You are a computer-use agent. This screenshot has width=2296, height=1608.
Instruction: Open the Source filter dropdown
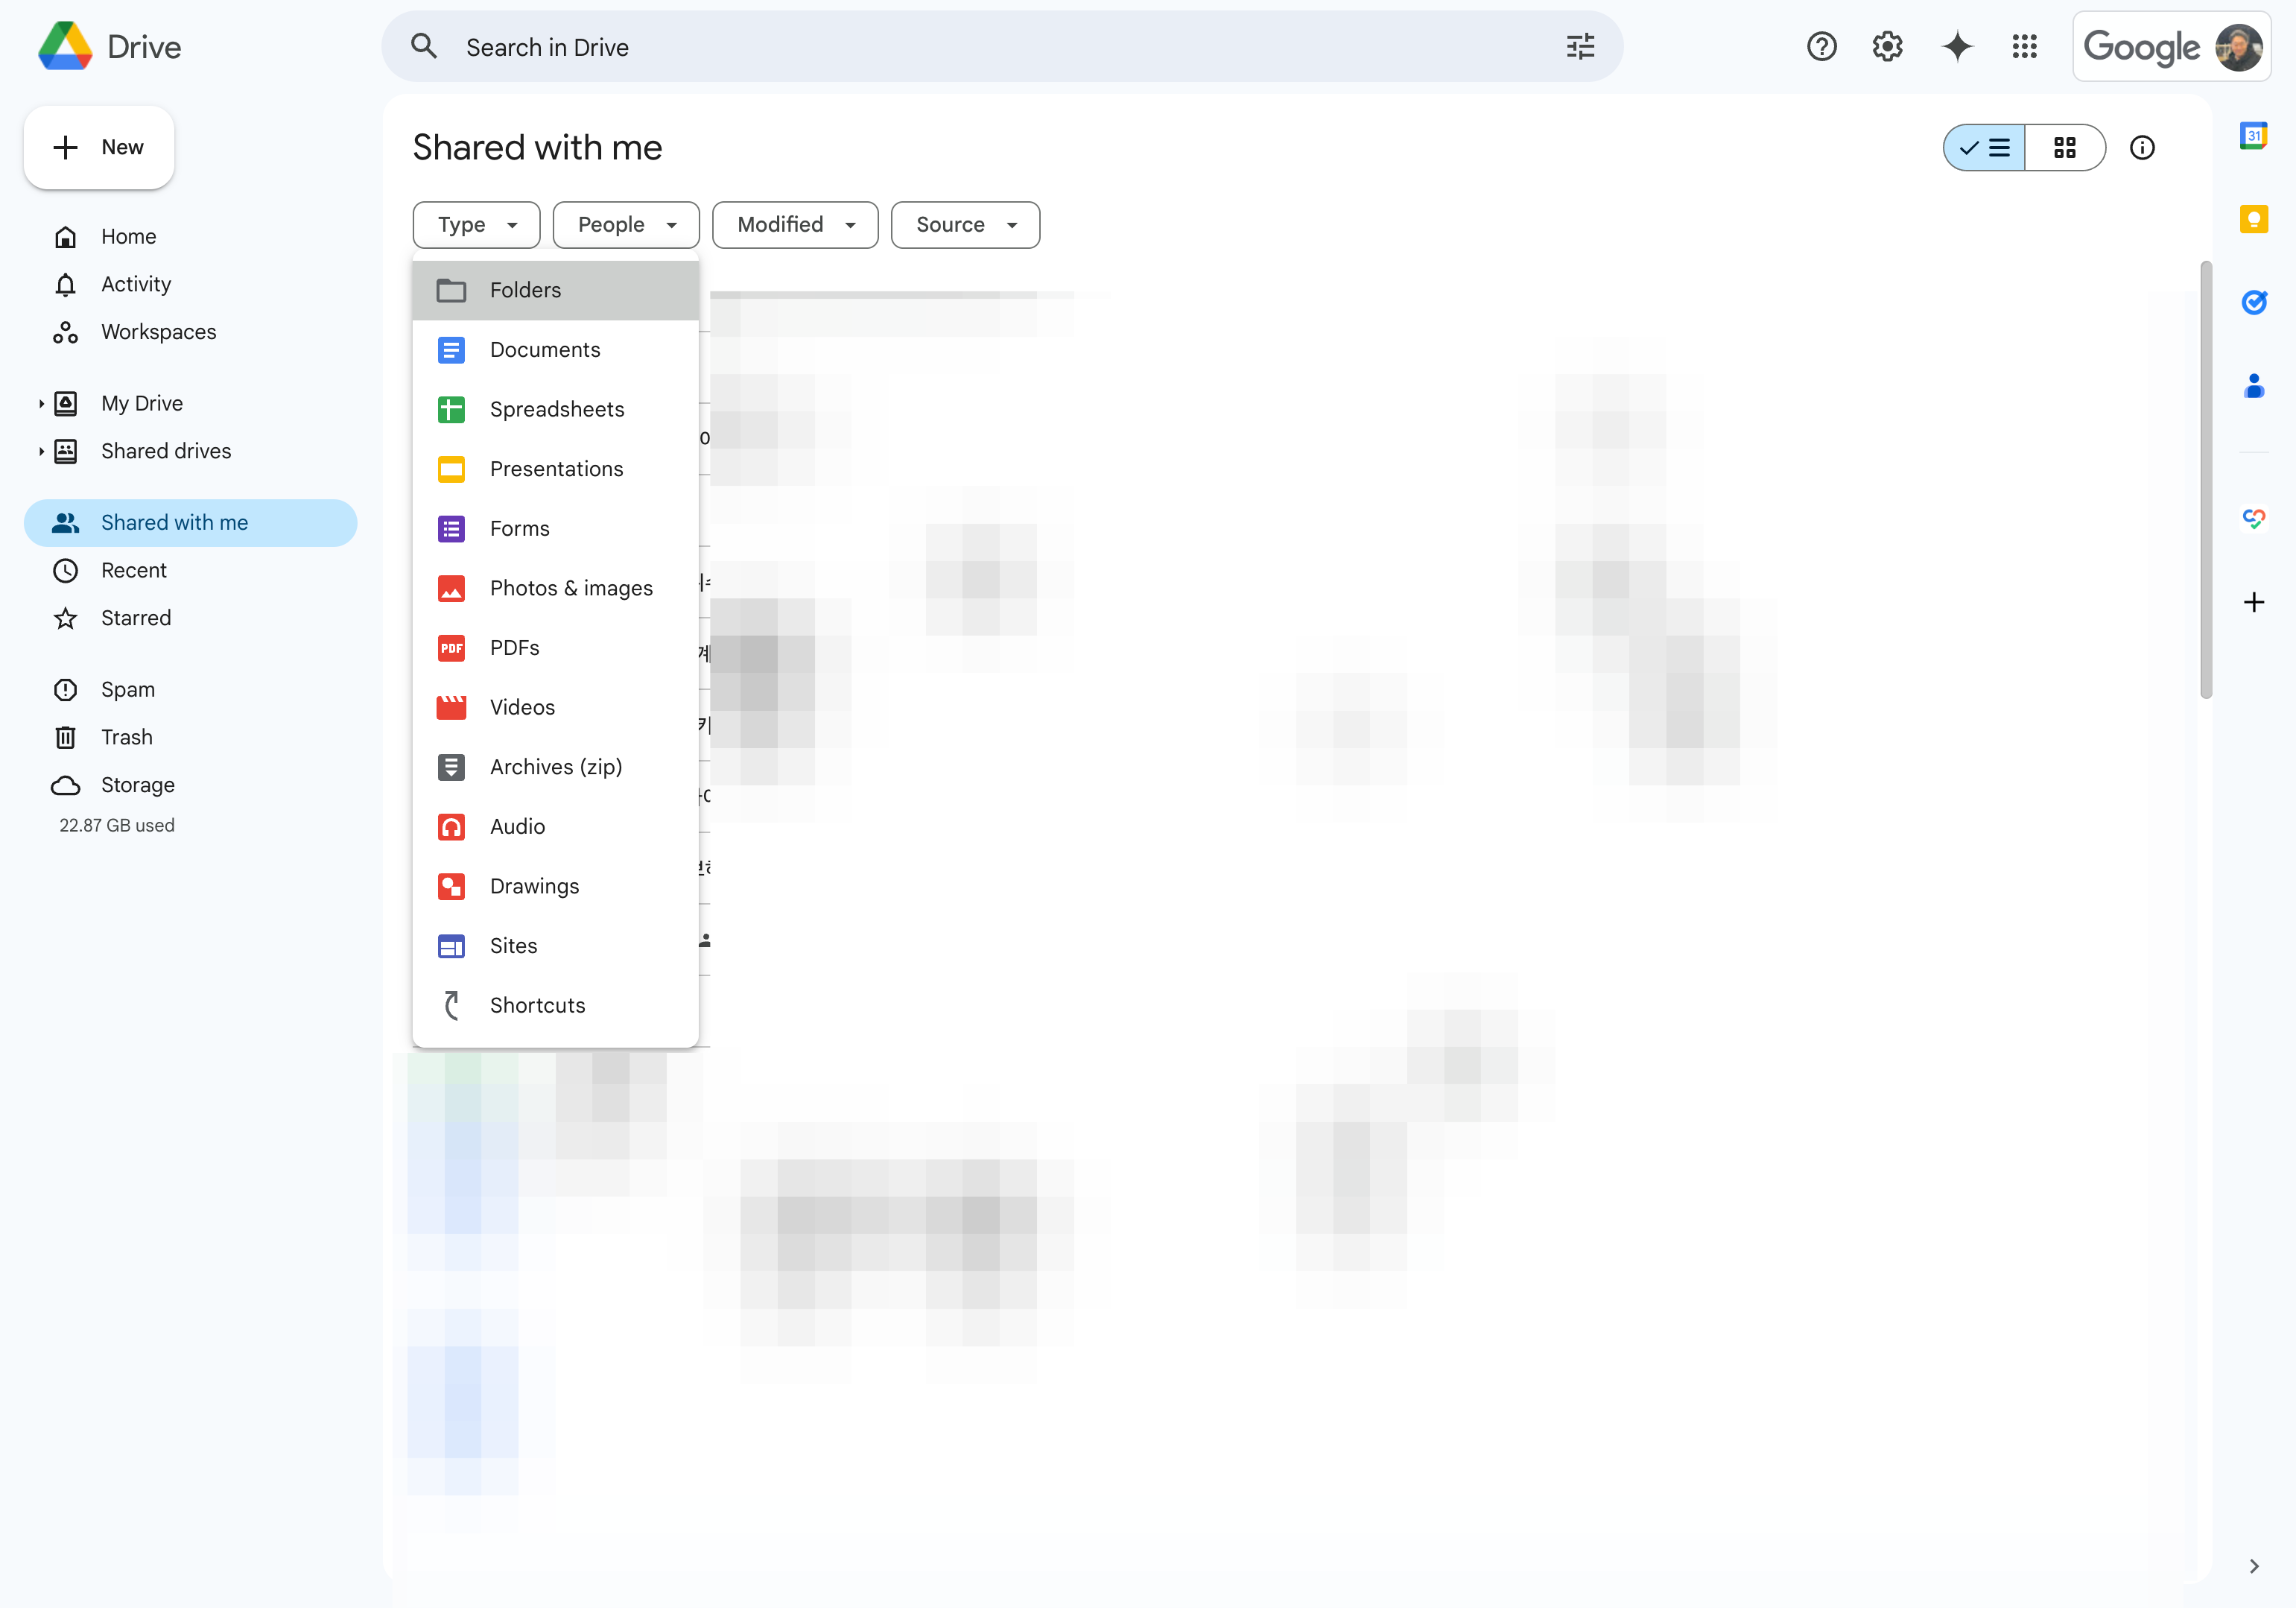tap(965, 225)
